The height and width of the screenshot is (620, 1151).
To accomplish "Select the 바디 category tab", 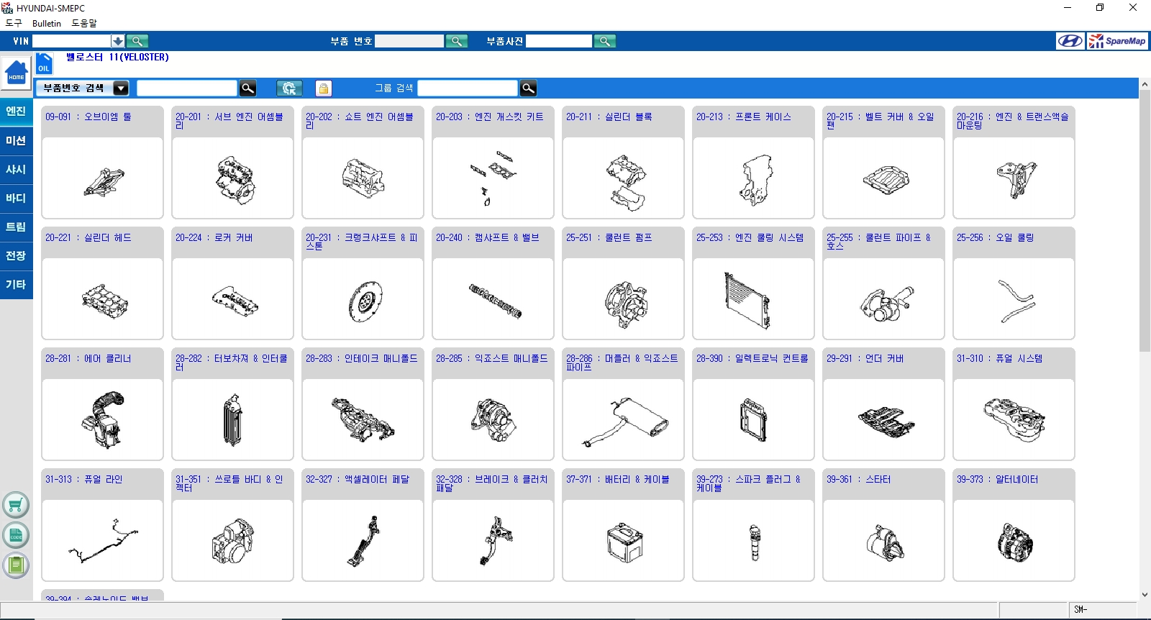I will coord(16,199).
